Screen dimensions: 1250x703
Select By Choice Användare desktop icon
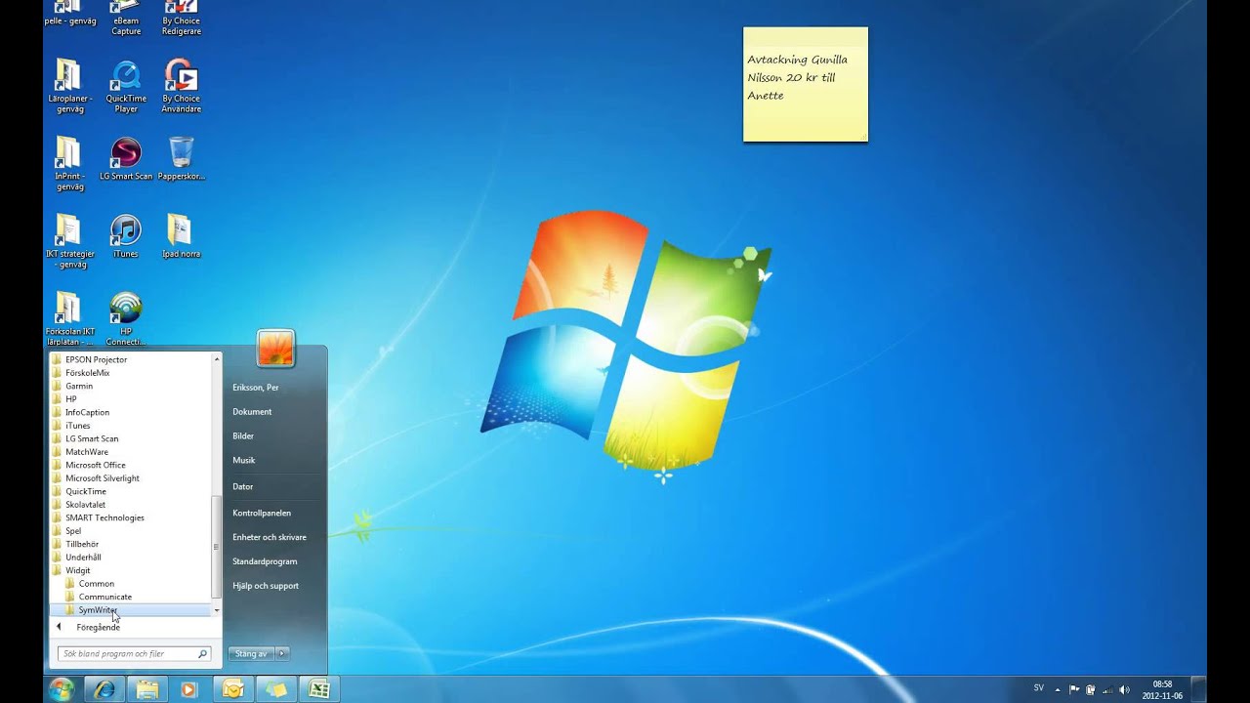(x=182, y=87)
